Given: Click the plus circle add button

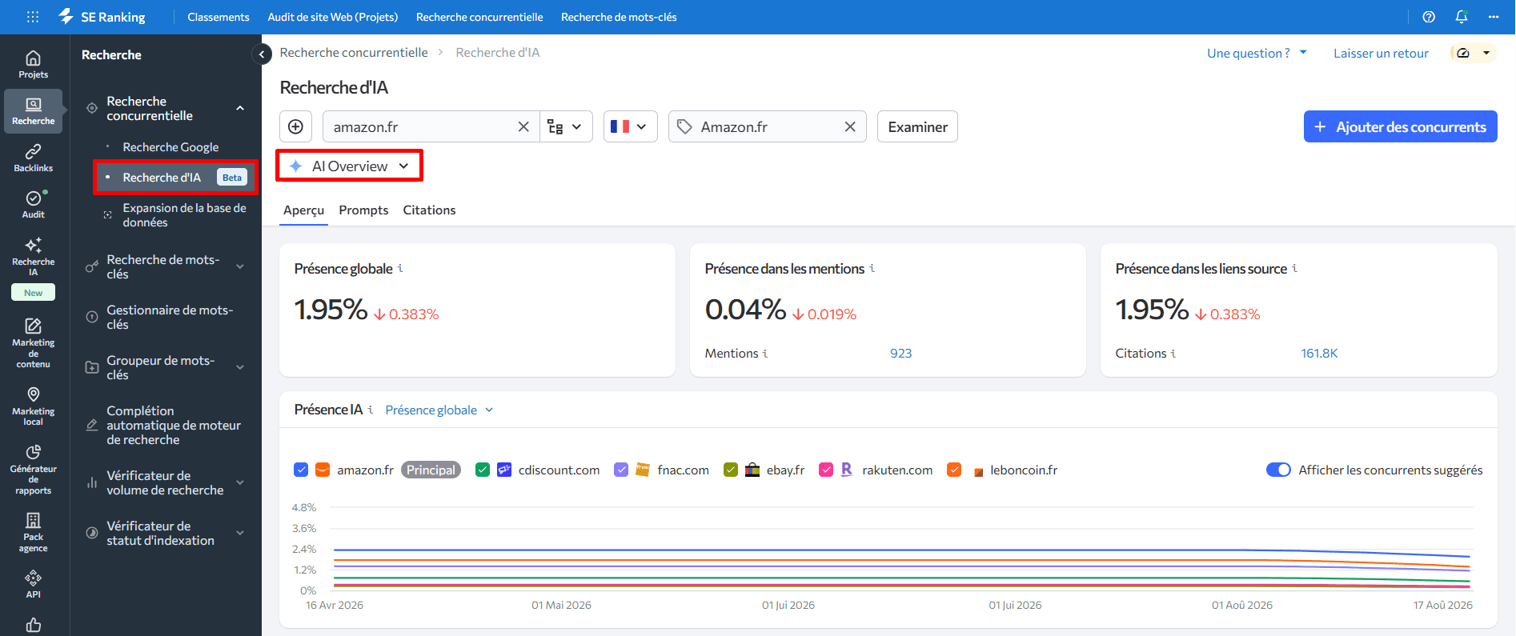Looking at the screenshot, I should [295, 126].
